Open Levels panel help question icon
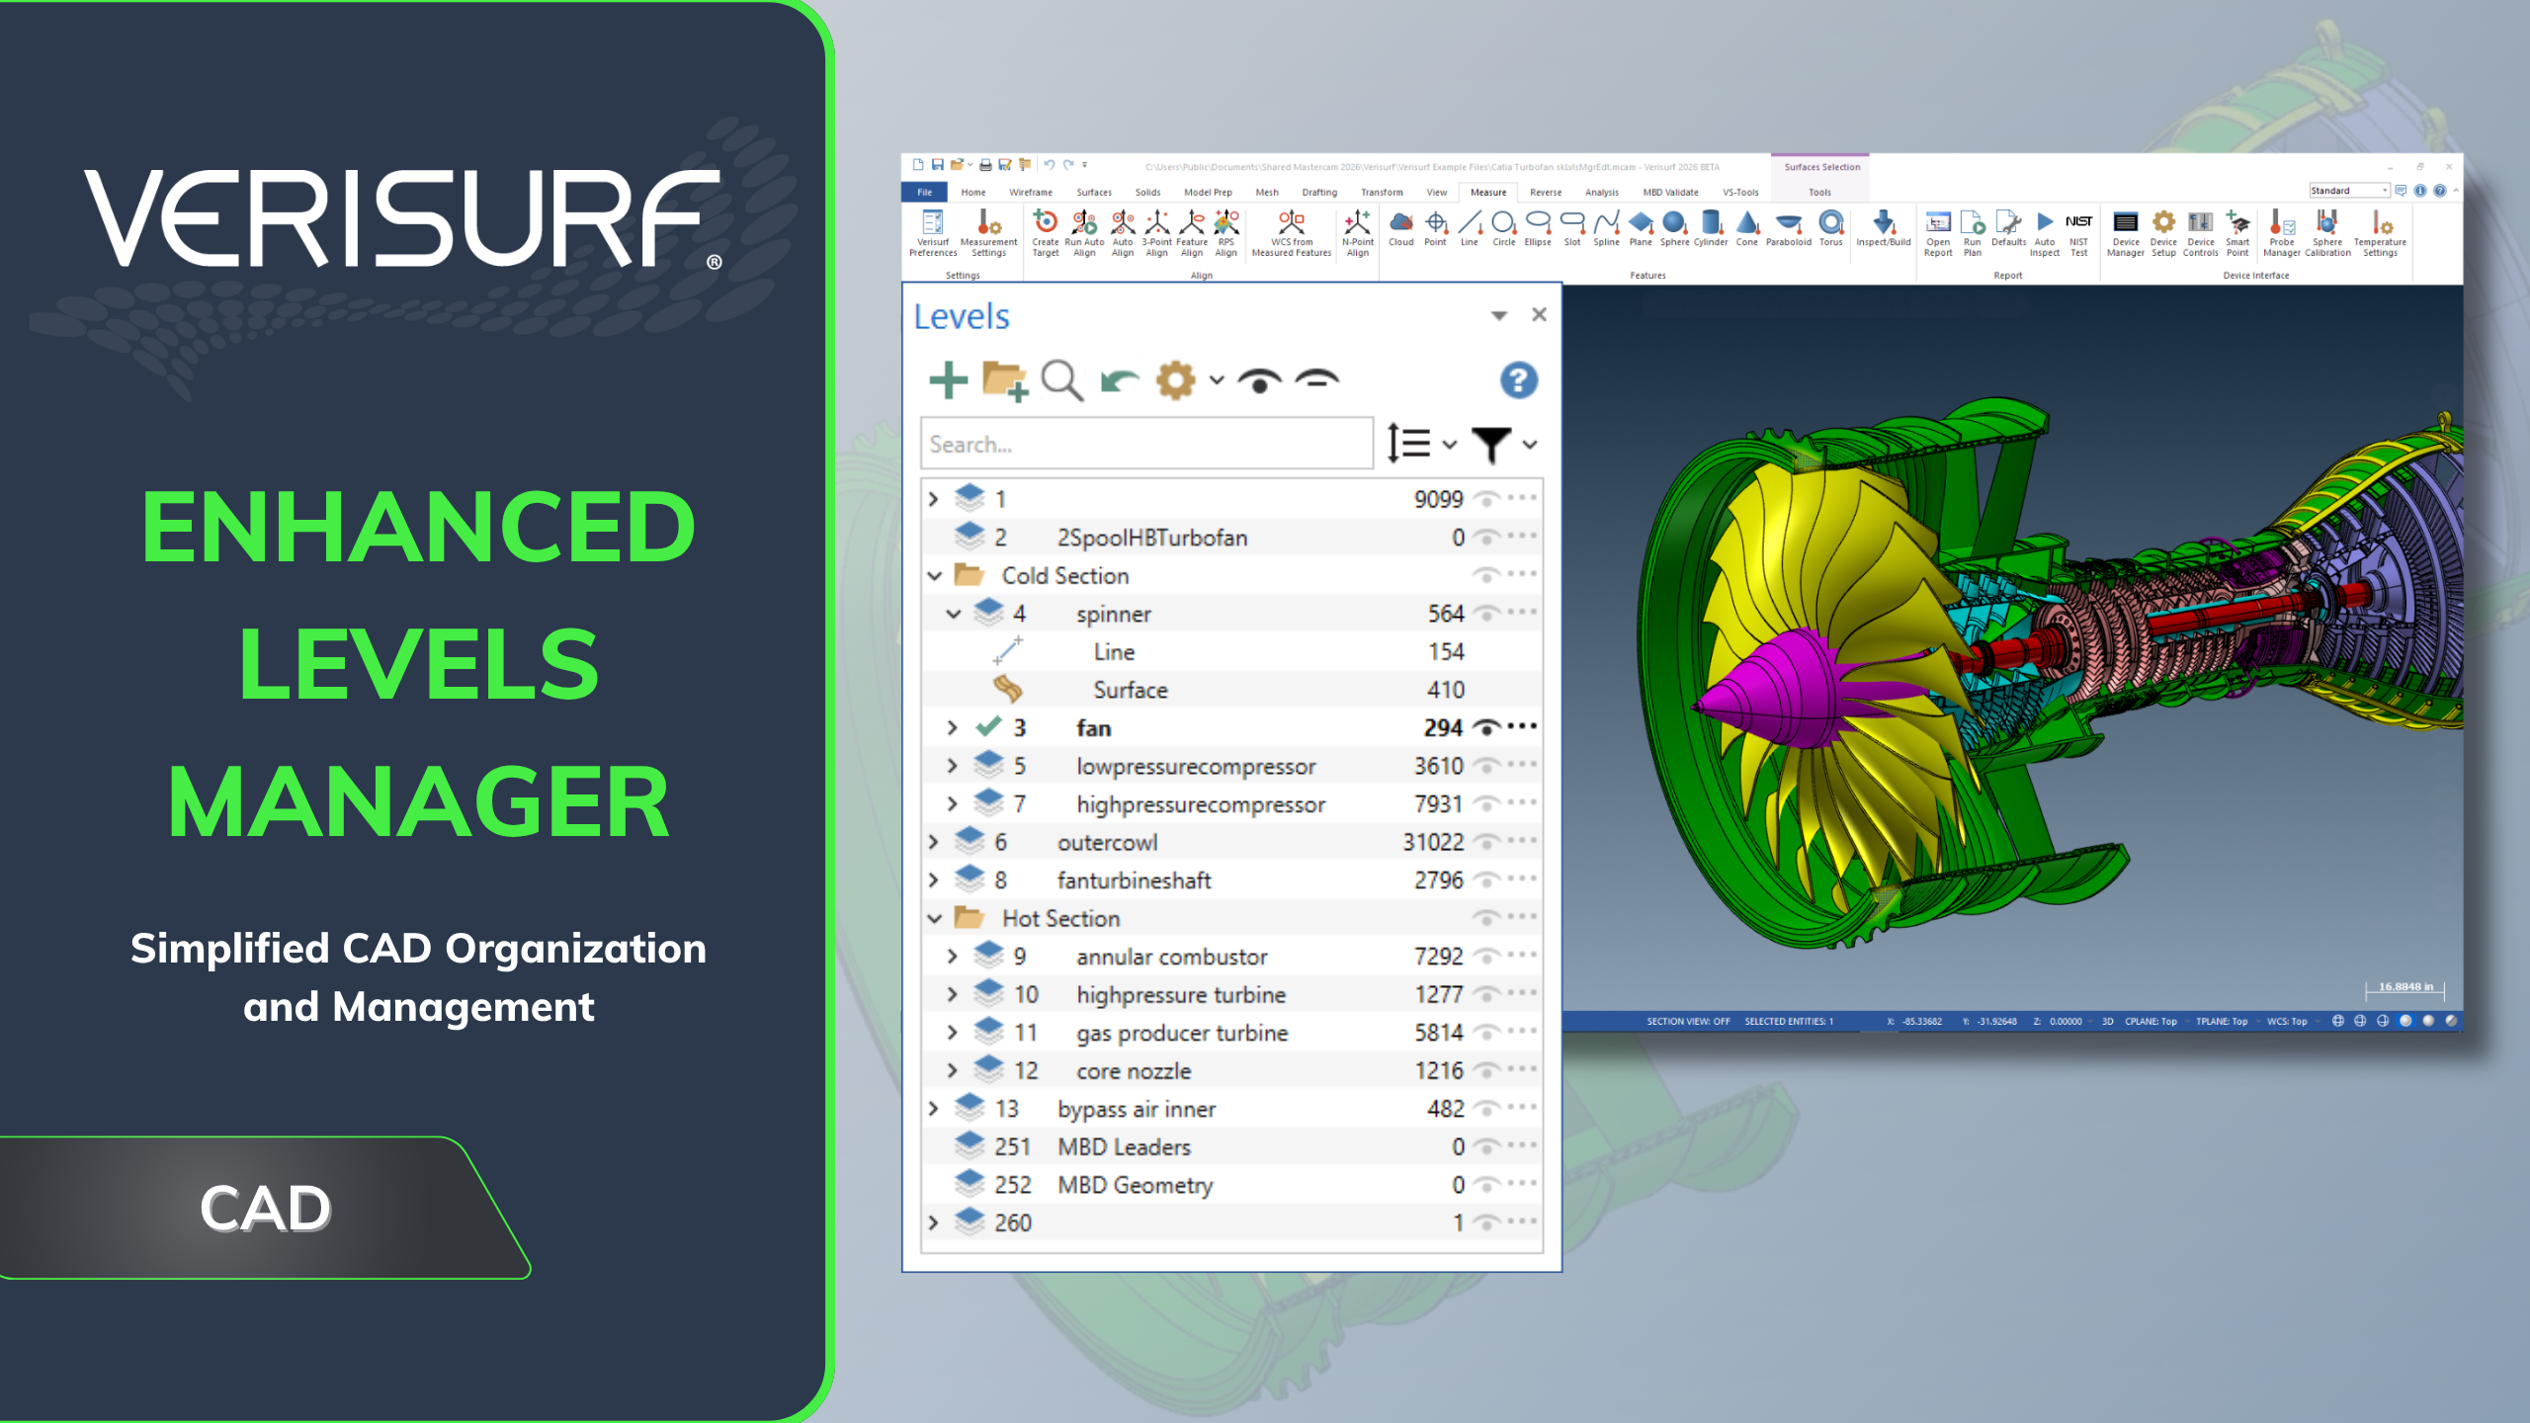The height and width of the screenshot is (1423, 2530). pos(1518,380)
